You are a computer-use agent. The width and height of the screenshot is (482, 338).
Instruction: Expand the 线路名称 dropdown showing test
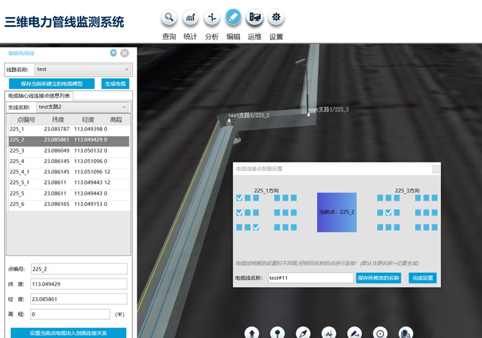pyautogui.click(x=83, y=69)
